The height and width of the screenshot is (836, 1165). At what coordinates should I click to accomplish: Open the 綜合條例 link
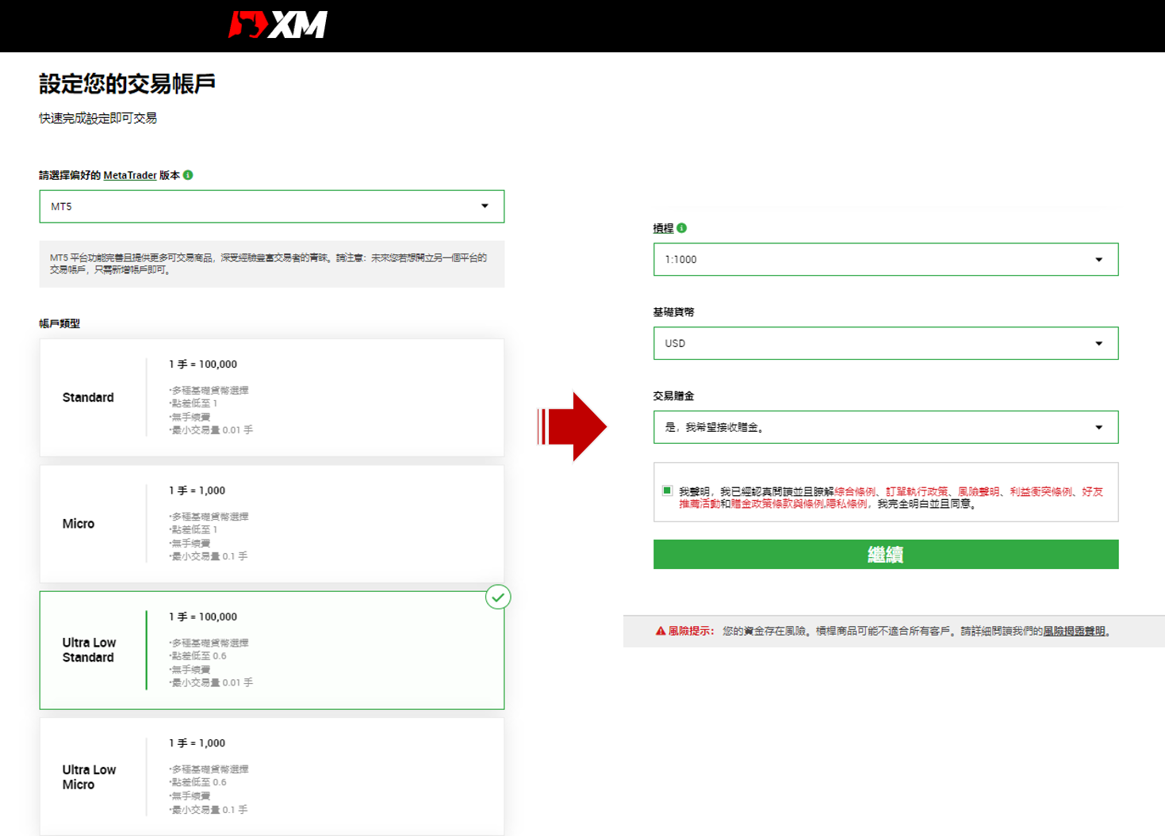(x=855, y=491)
